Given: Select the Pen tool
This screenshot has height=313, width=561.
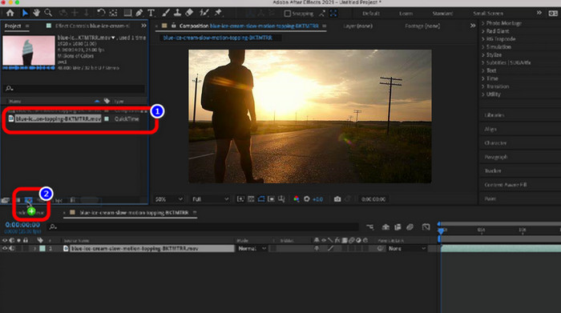Looking at the screenshot, I should click(x=139, y=14).
